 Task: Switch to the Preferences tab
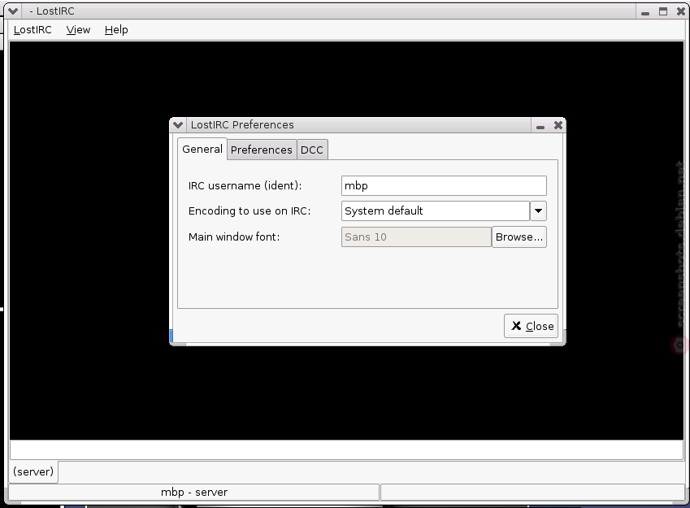262,150
